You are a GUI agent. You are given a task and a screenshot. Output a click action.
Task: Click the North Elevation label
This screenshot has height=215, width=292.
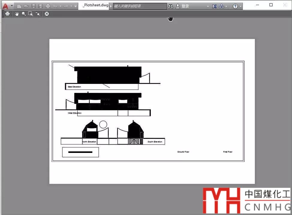tap(89, 142)
